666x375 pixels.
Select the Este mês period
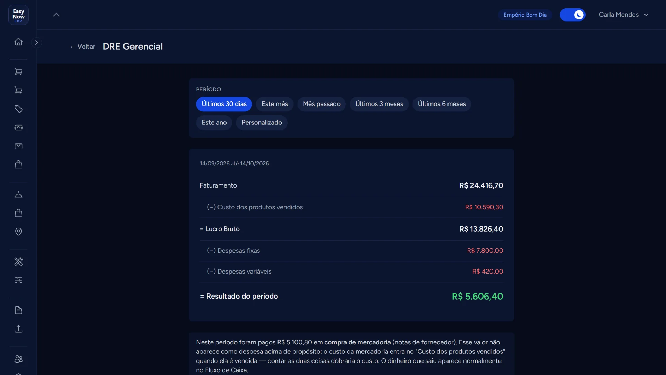click(x=275, y=104)
